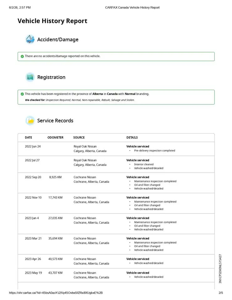Viewport: 232px width, 300px height.
Task: Click Cochrane Nissan in Jan 4 row
Action: pos(85,218)
